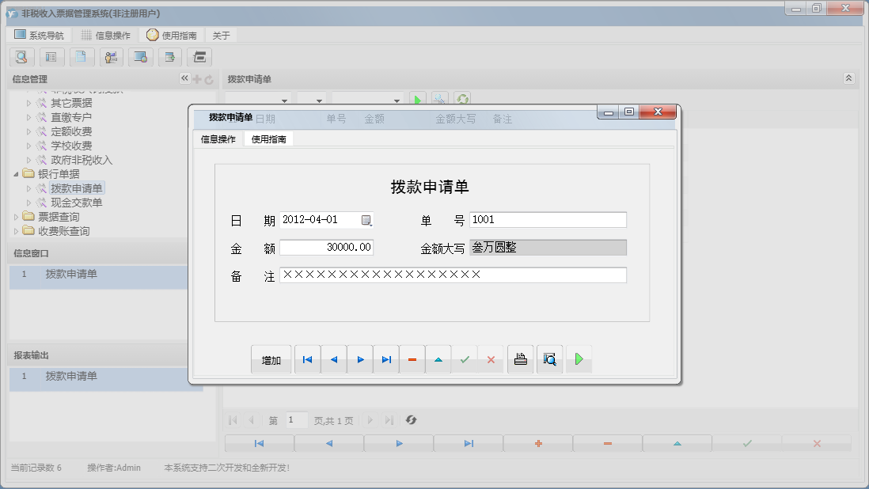Switch to the 使用指南 tab in the dialog
The width and height of the screenshot is (869, 489).
click(268, 139)
